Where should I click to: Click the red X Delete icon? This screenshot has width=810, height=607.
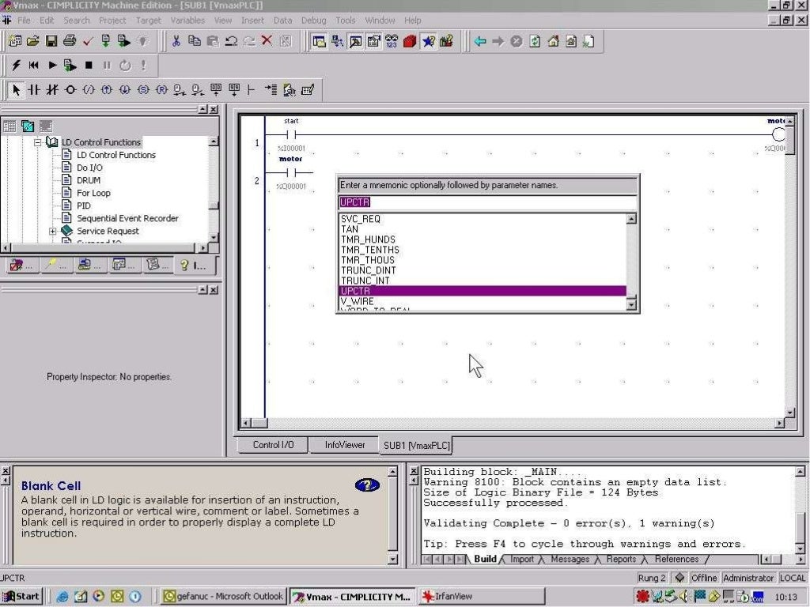(267, 41)
